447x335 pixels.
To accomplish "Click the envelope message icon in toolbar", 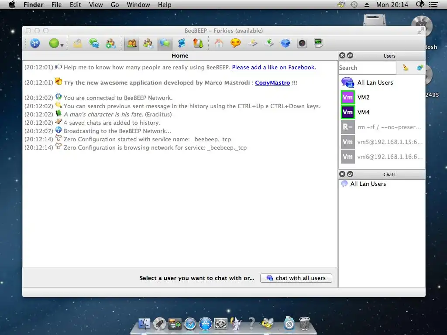I will point(78,44).
